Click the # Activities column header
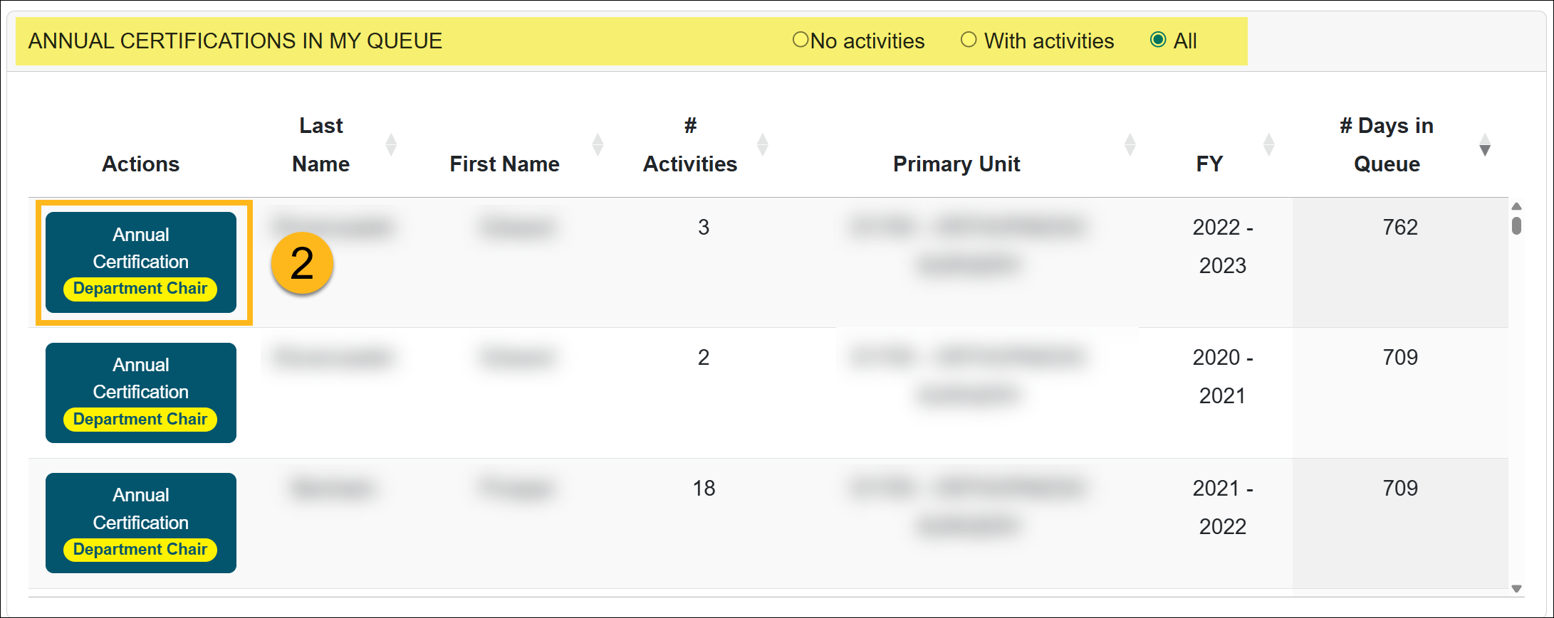This screenshot has width=1554, height=618. pyautogui.click(x=689, y=145)
